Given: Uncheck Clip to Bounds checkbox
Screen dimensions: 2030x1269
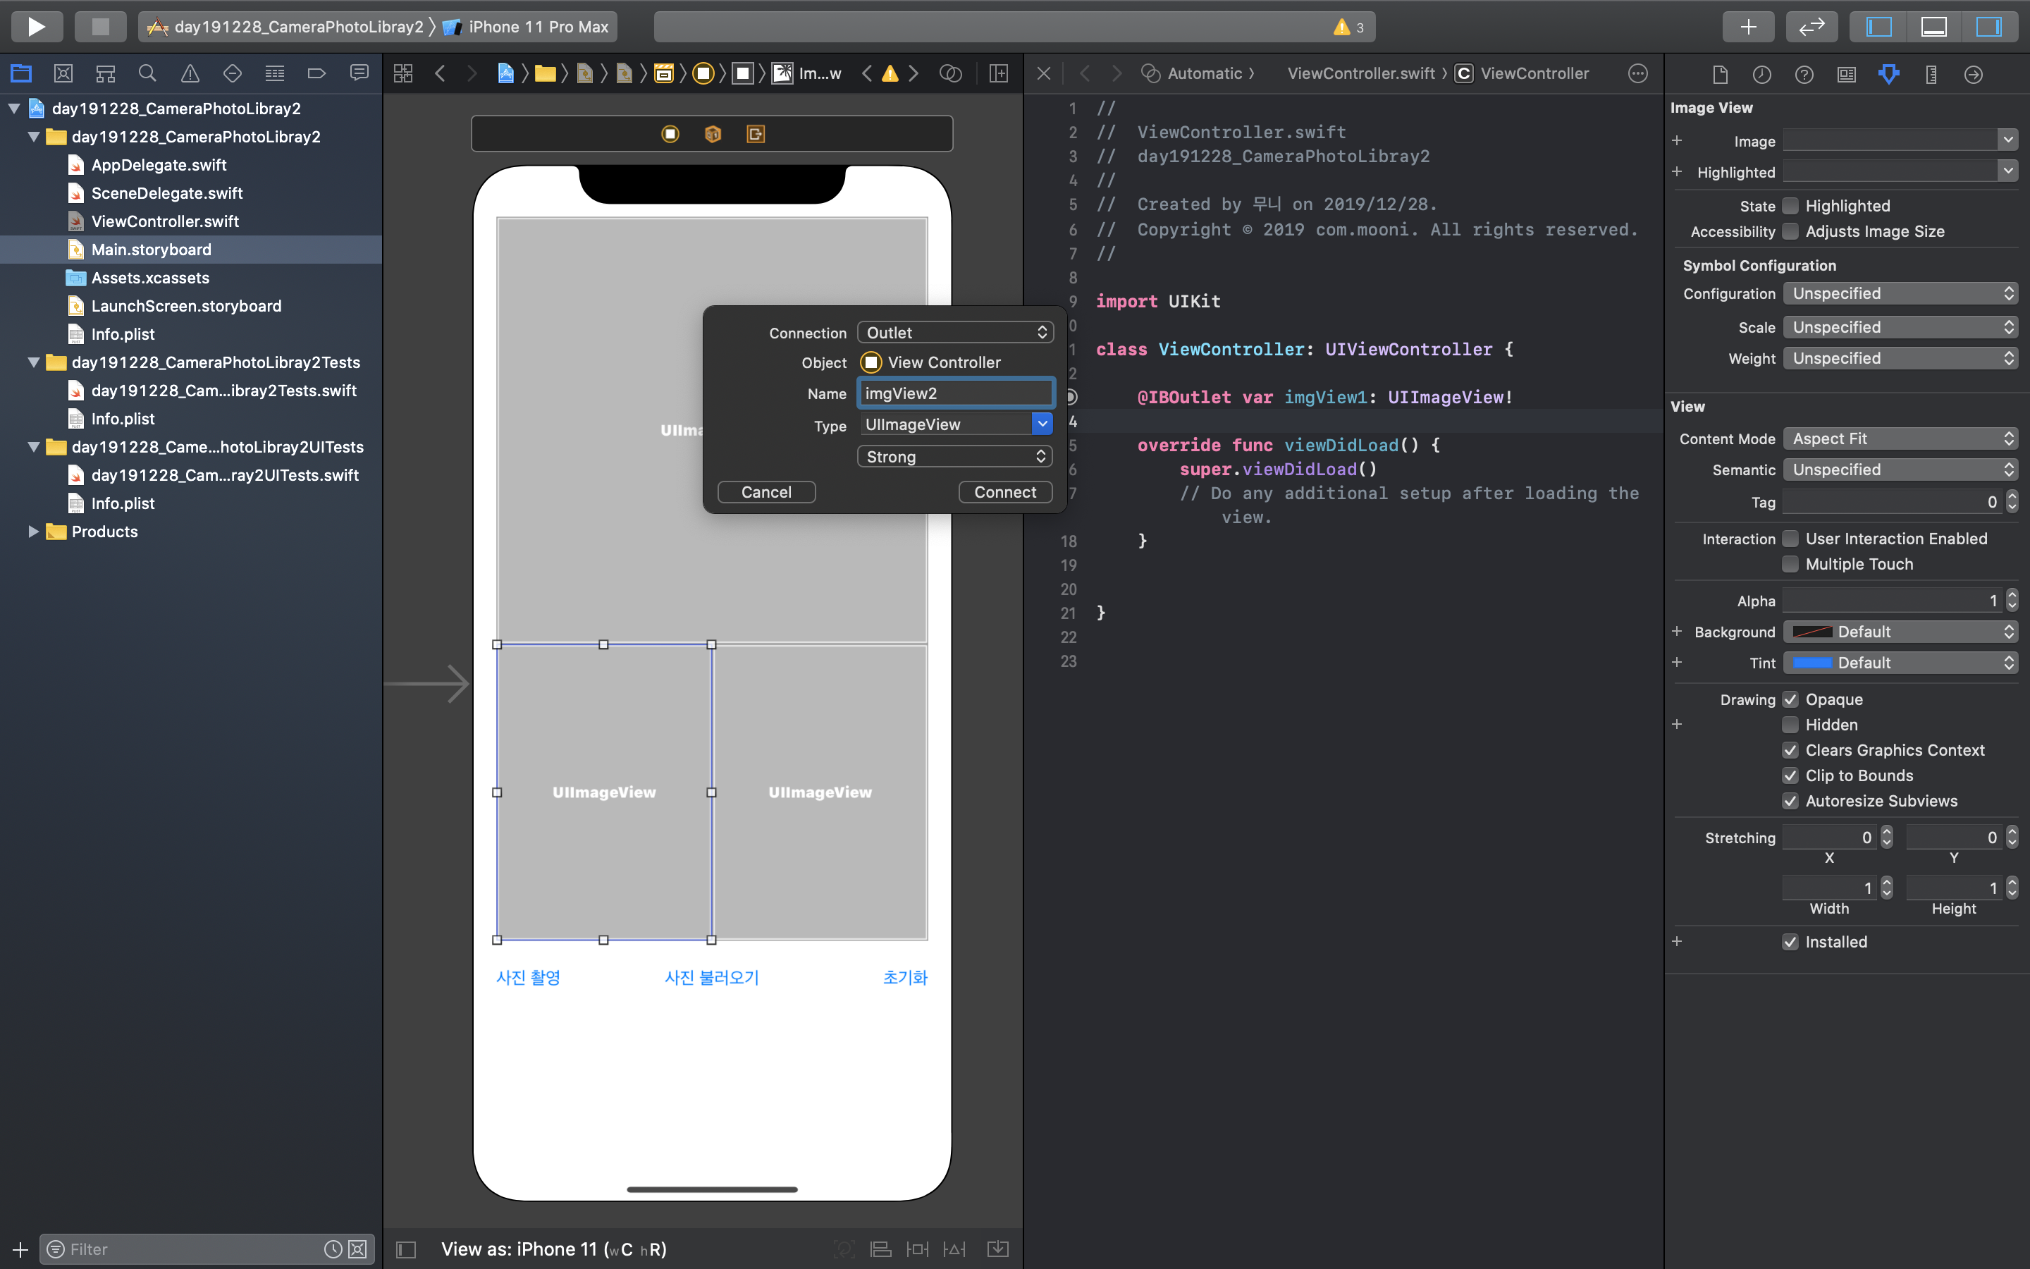Looking at the screenshot, I should coord(1790,775).
